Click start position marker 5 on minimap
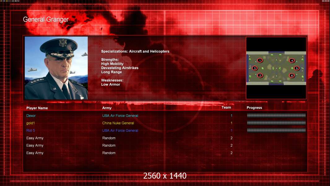 pos(297,68)
